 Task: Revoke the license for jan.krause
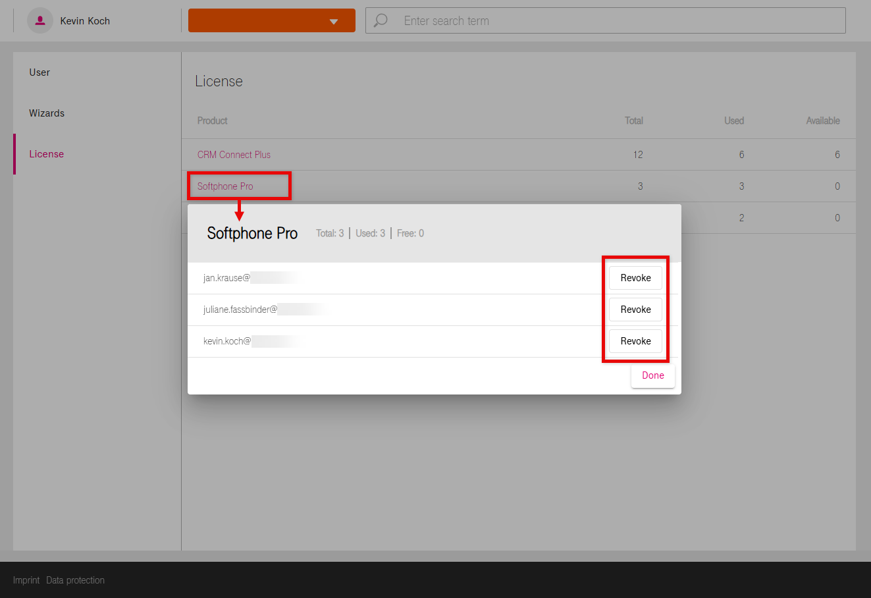[x=635, y=278]
